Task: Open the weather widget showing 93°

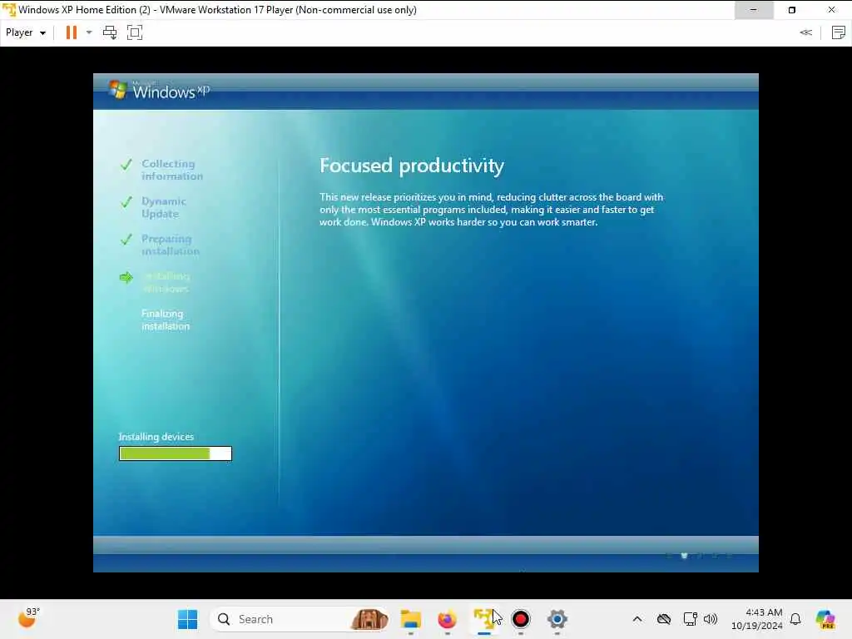Action: click(x=28, y=618)
